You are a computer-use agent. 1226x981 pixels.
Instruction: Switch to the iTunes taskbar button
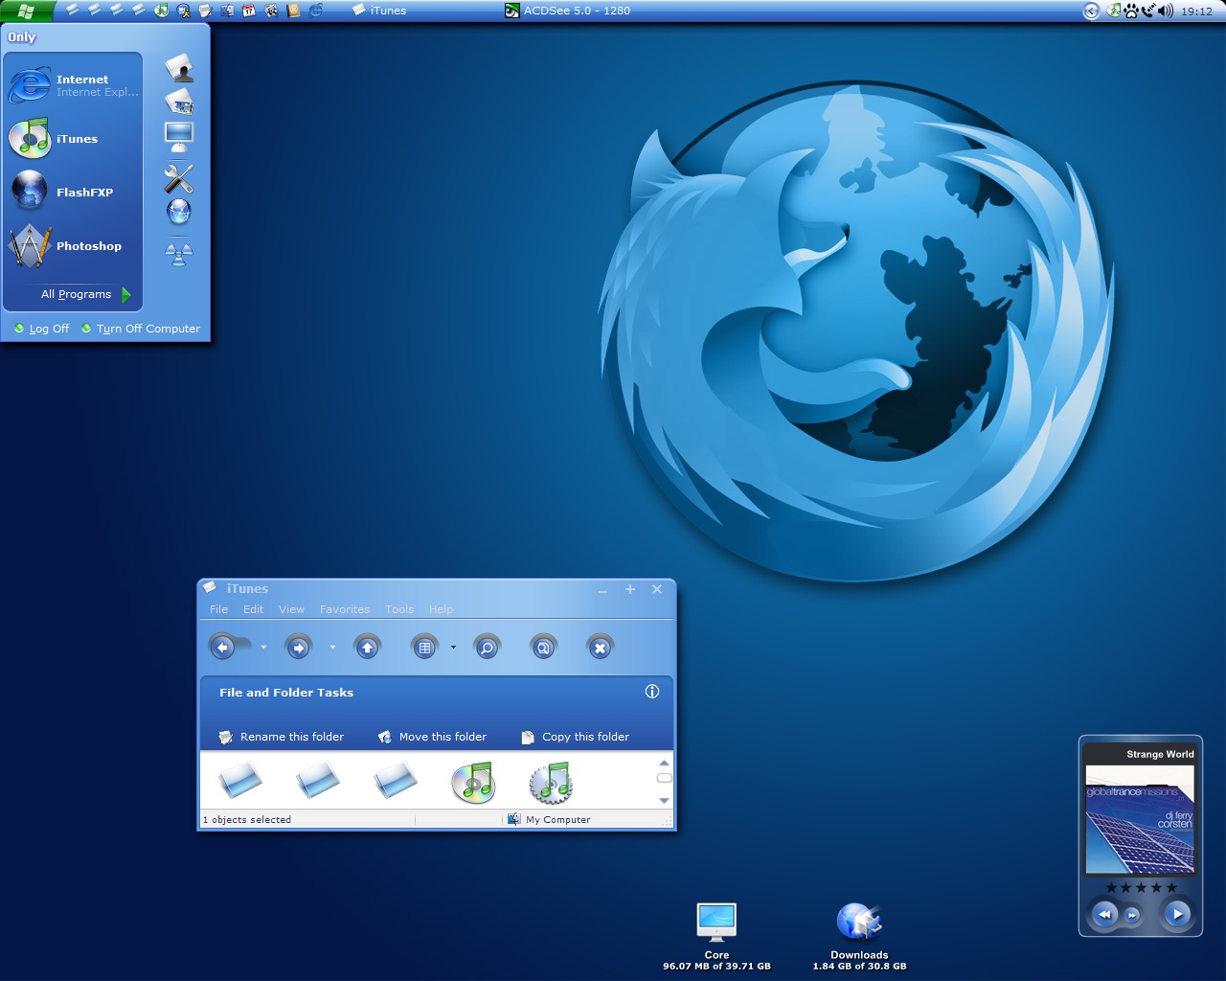click(379, 11)
